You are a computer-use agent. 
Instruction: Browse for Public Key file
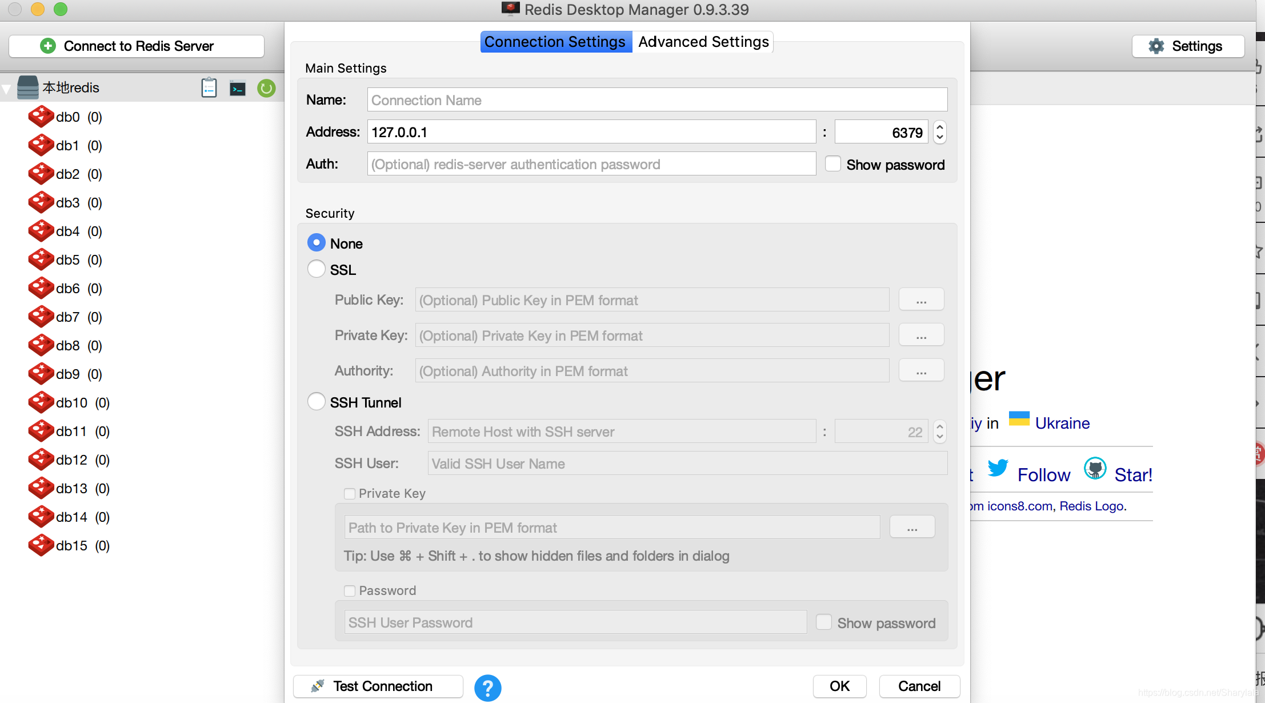click(922, 299)
